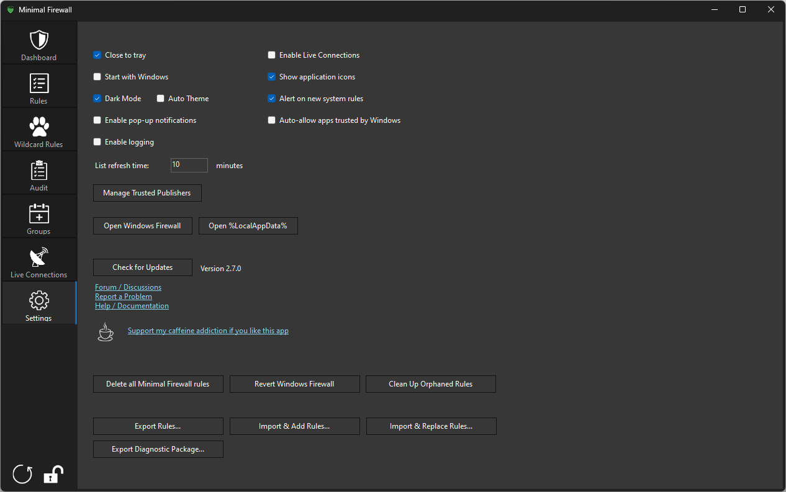Viewport: 786px width, 492px height.
Task: Click the List refresh time label
Action: [x=122, y=166]
